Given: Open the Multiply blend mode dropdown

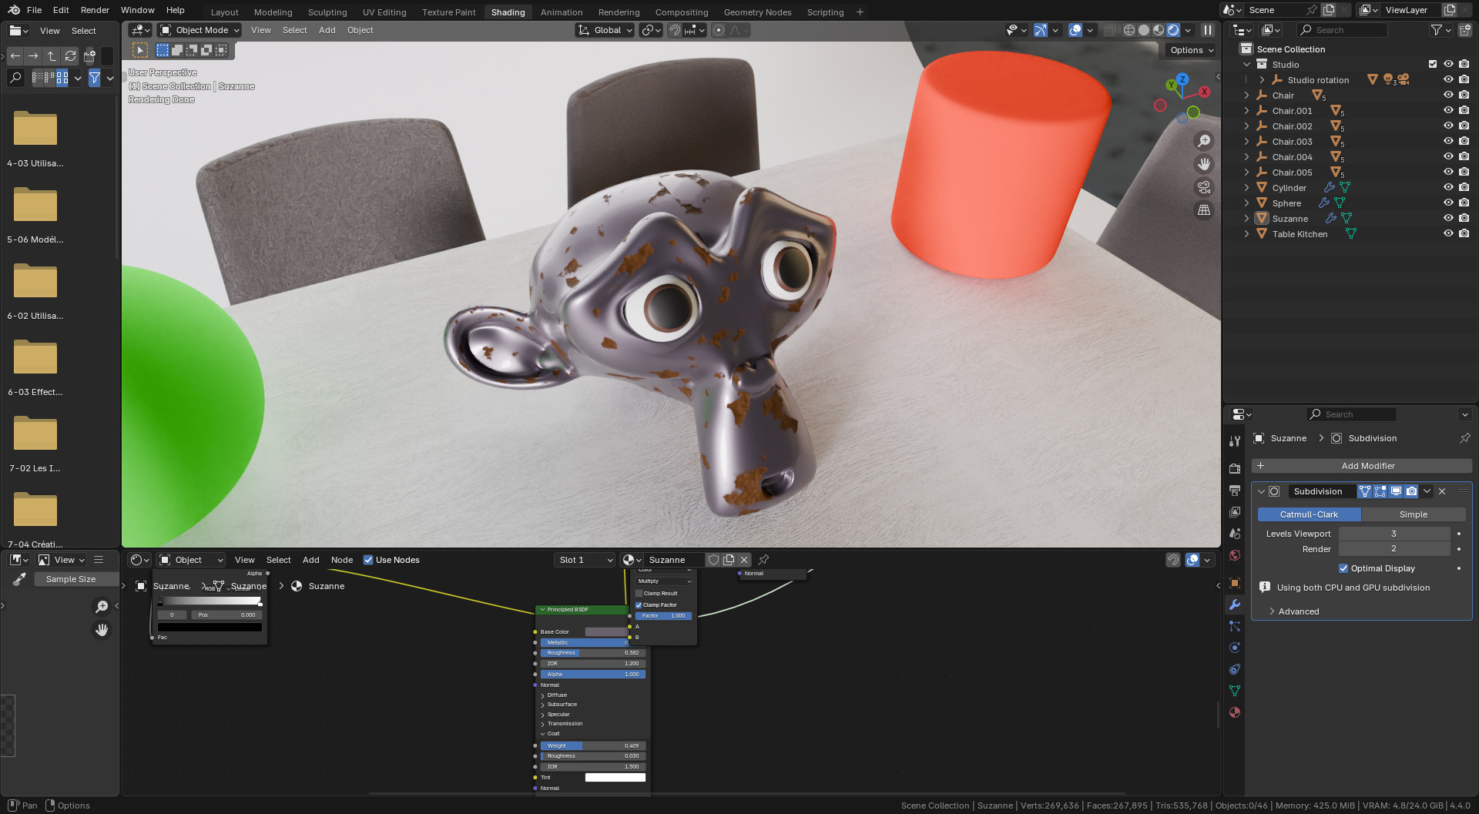Looking at the screenshot, I should [663, 581].
